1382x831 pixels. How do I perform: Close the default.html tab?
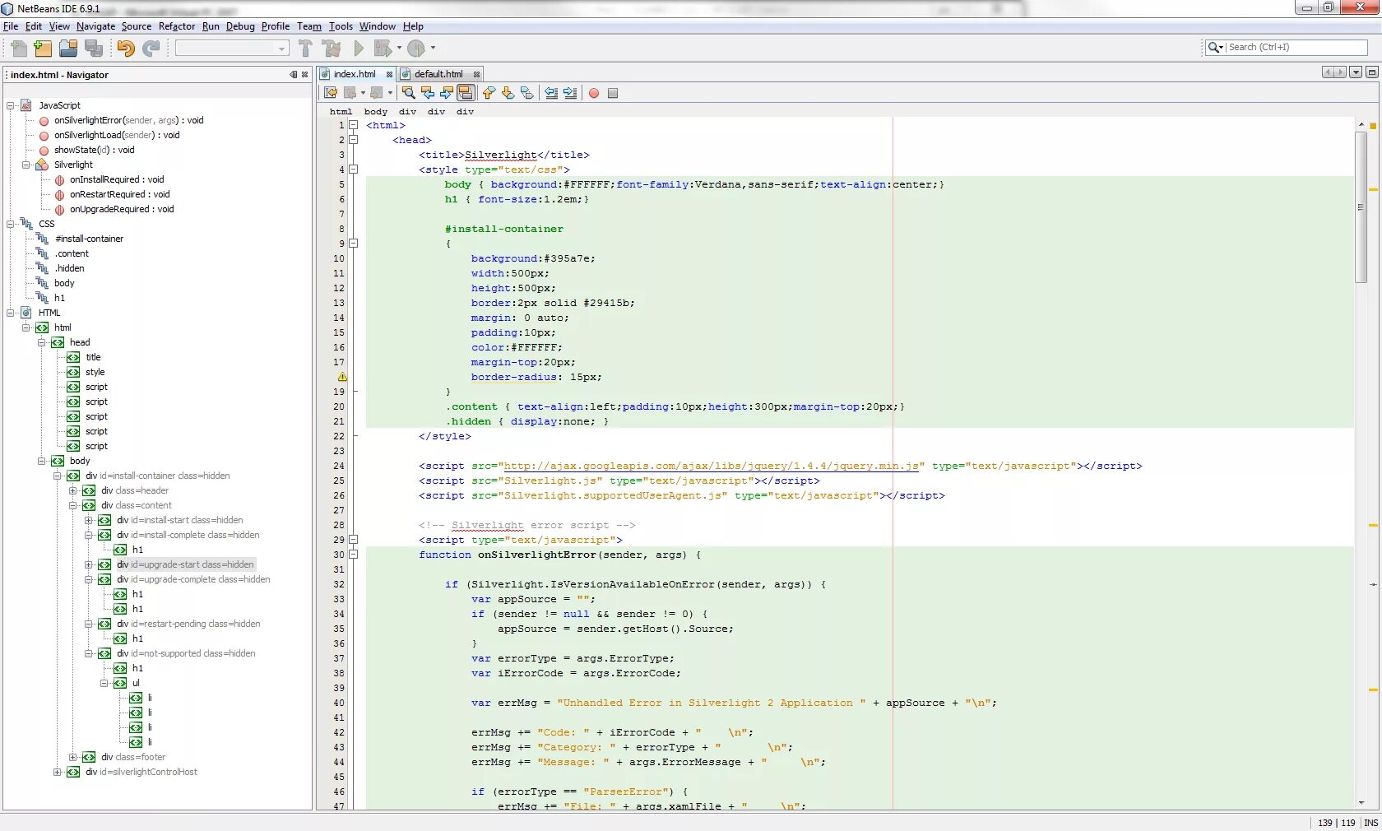tap(476, 74)
